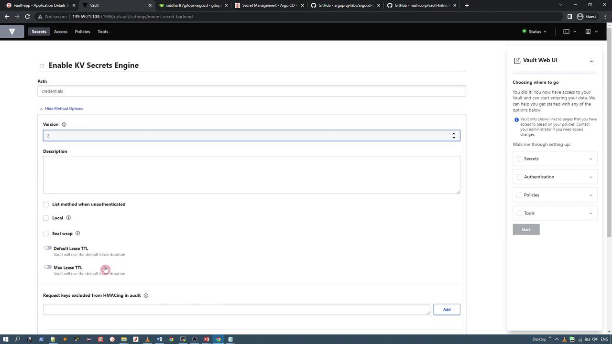Open Word from the taskbar
The height and width of the screenshot is (344, 612).
[159, 340]
